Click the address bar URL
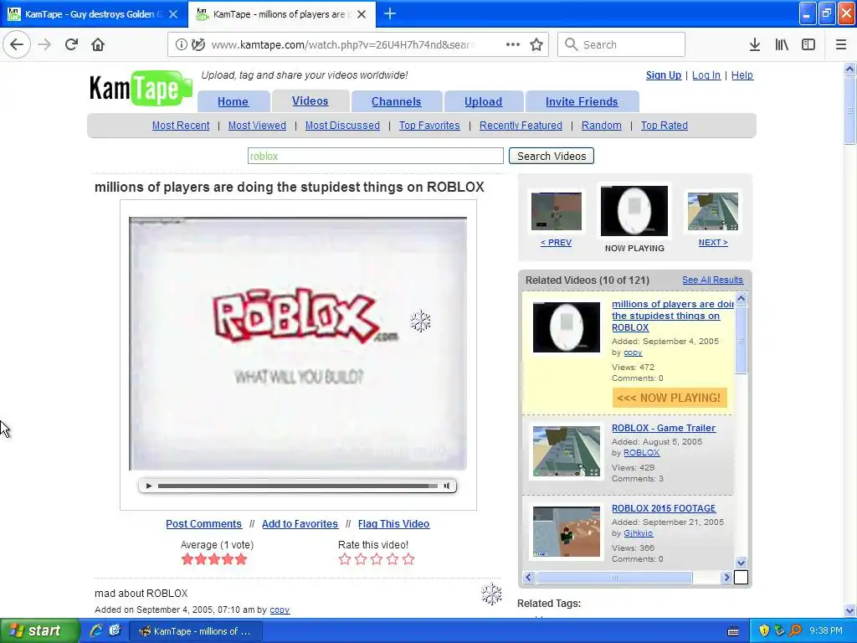The width and height of the screenshot is (857, 643). pyautogui.click(x=343, y=45)
